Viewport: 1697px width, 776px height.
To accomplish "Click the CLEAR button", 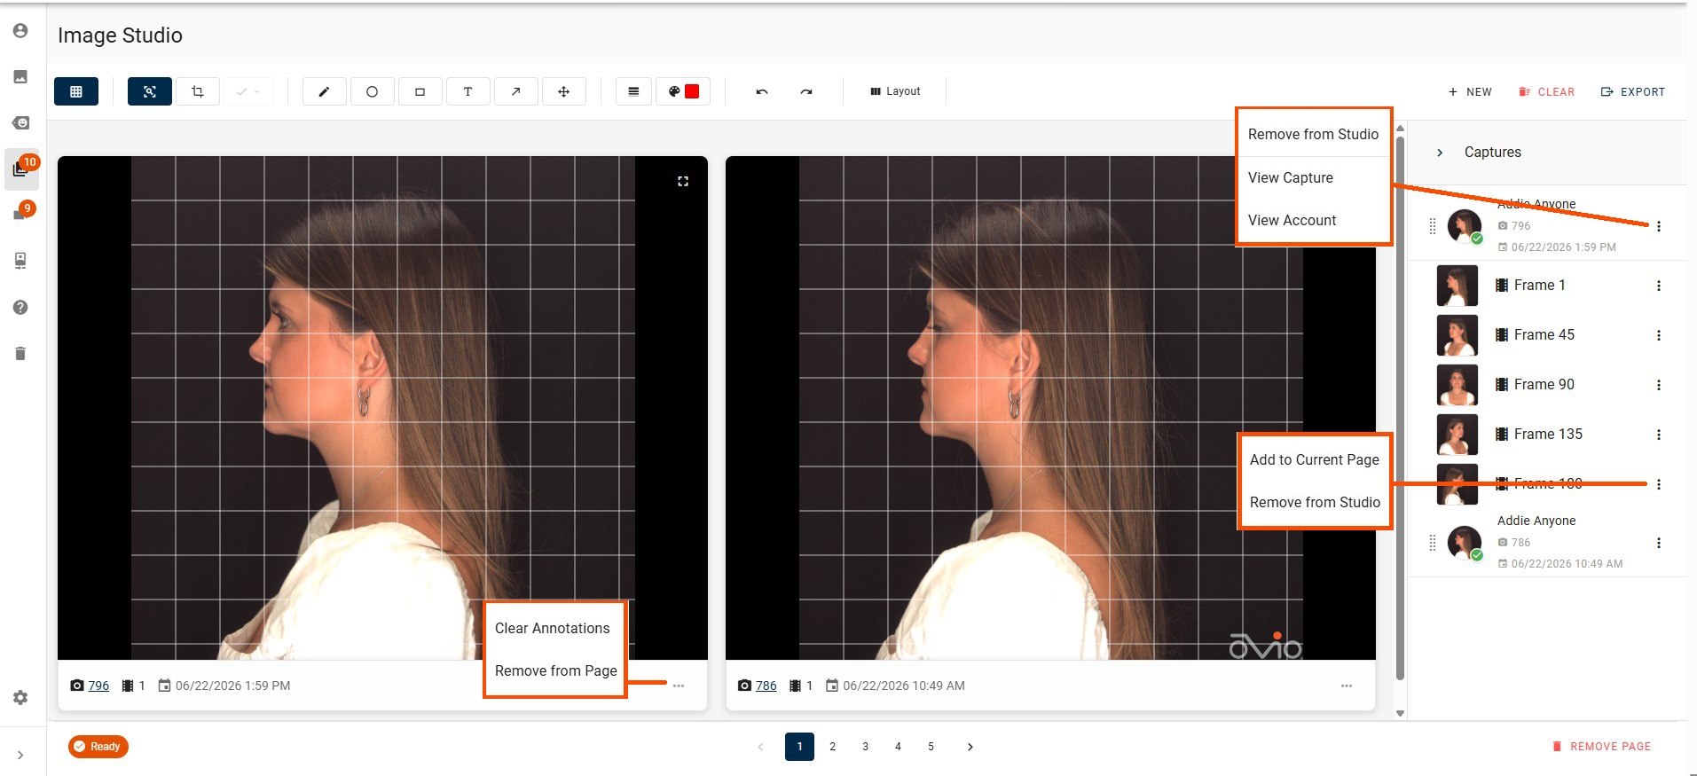I will [1547, 92].
